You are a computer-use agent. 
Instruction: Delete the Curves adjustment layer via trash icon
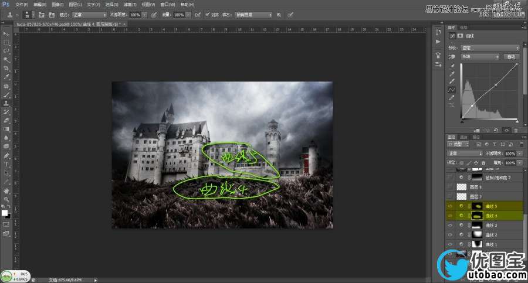516,130
